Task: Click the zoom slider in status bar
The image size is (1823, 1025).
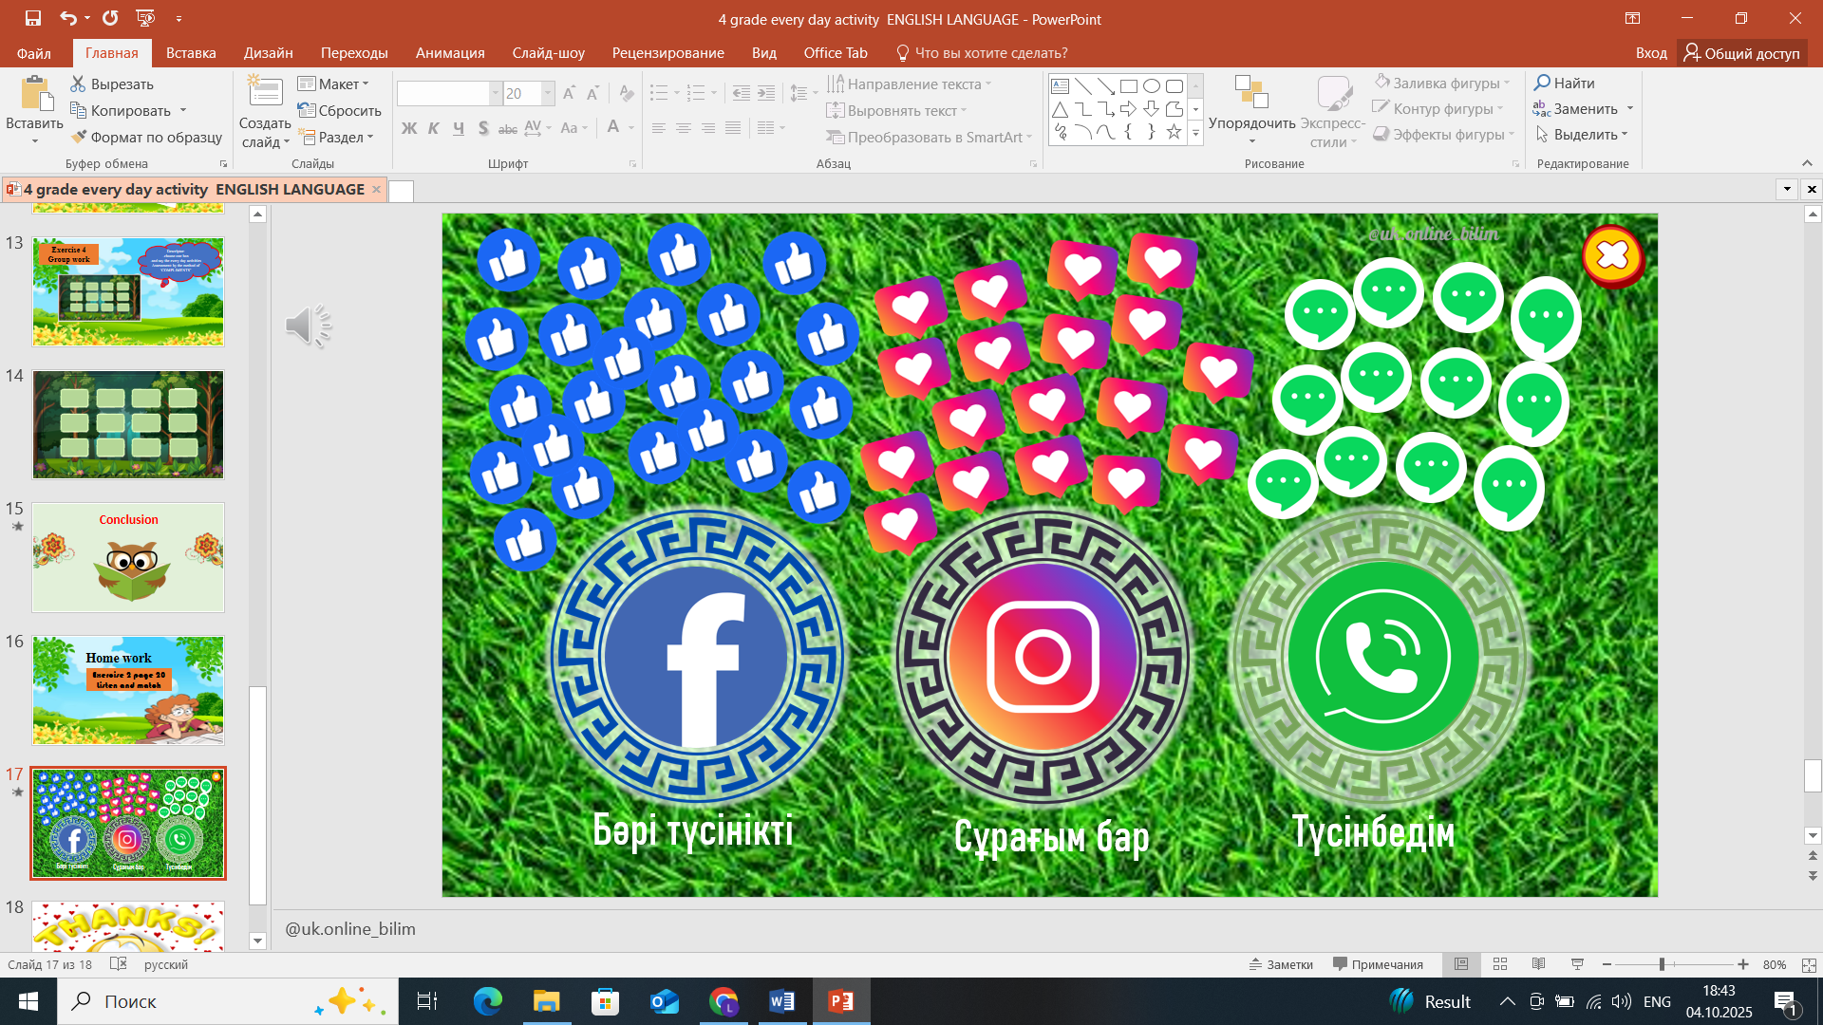Action: coord(1662,964)
